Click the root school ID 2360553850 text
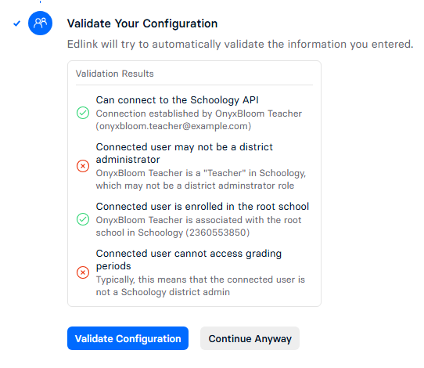The width and height of the screenshot is (424, 368). pos(219,233)
